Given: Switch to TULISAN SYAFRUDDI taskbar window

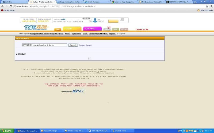Looking at the screenshot, I should coord(99,131).
